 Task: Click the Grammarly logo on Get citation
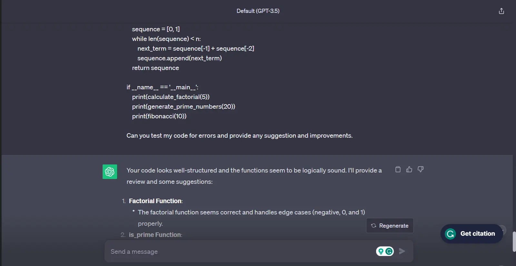click(450, 234)
